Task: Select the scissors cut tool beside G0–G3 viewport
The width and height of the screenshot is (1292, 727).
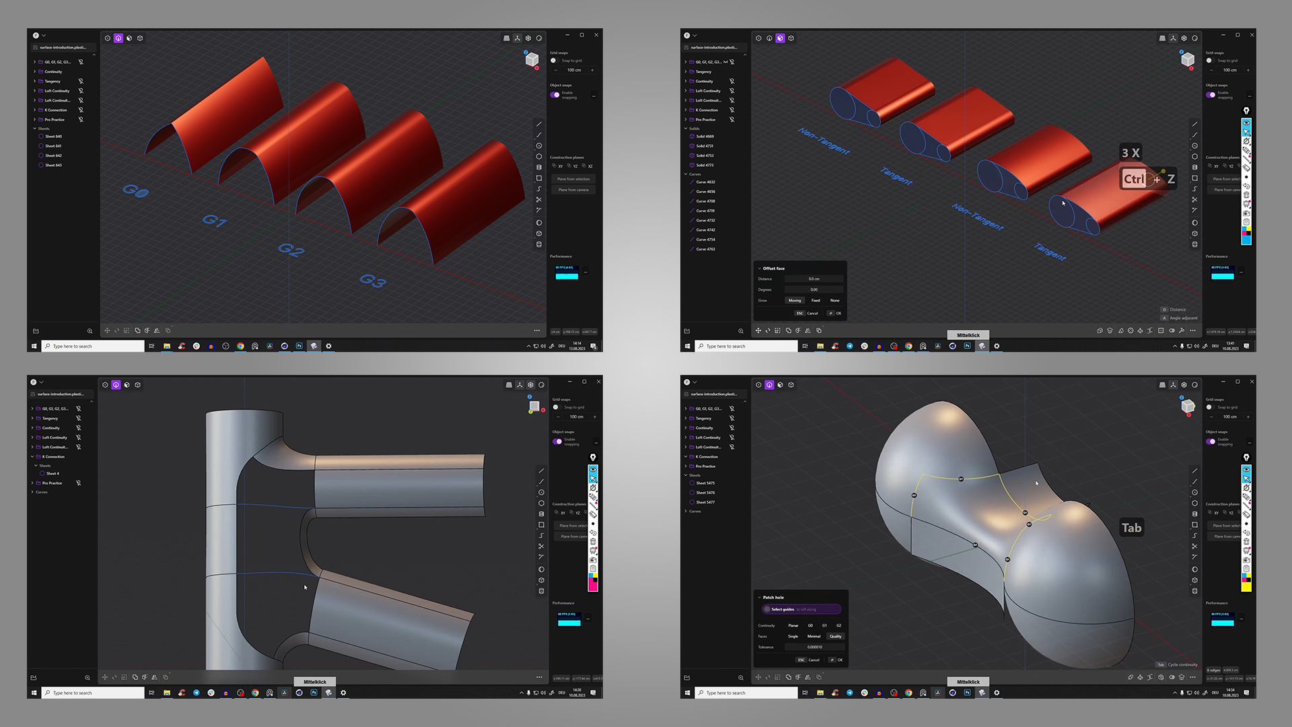Action: point(538,200)
